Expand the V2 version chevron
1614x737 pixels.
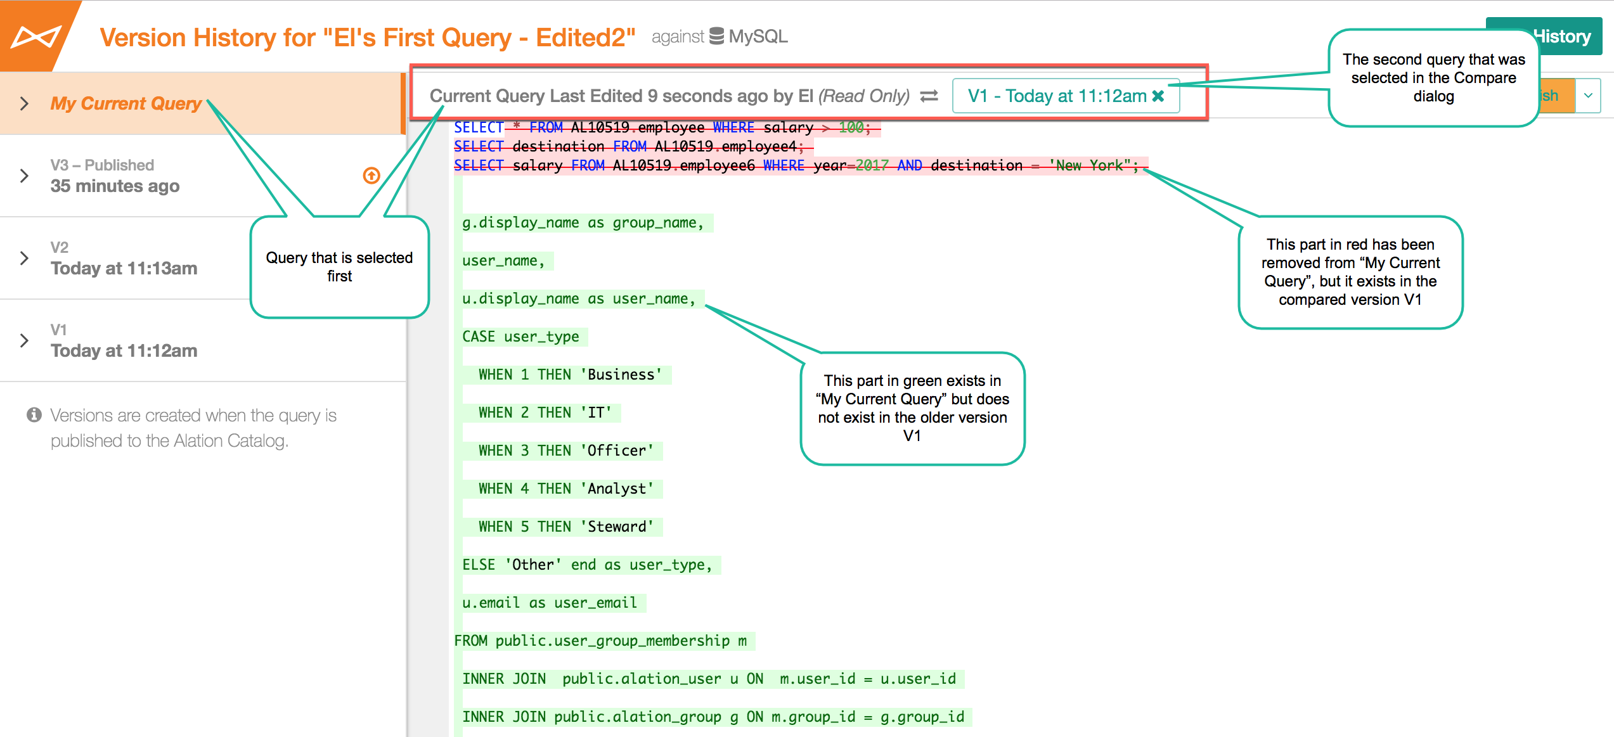[x=24, y=258]
